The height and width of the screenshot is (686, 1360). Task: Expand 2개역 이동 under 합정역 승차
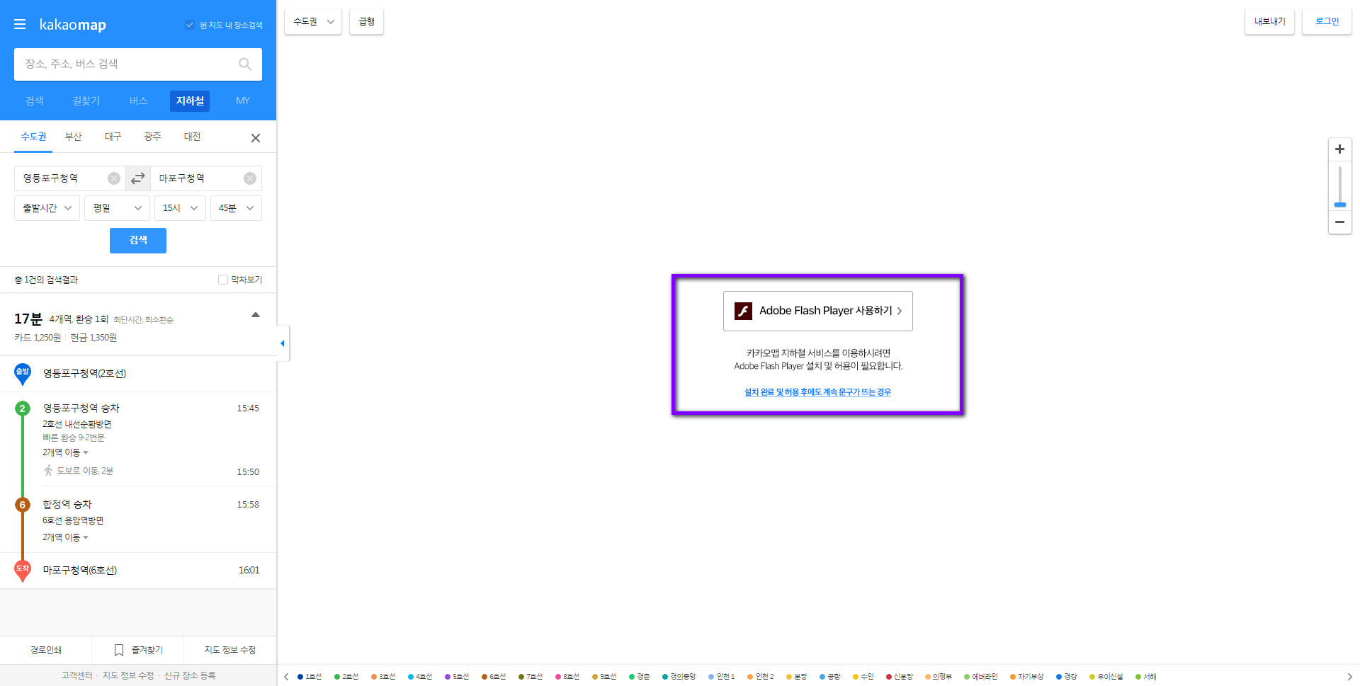coord(65,537)
